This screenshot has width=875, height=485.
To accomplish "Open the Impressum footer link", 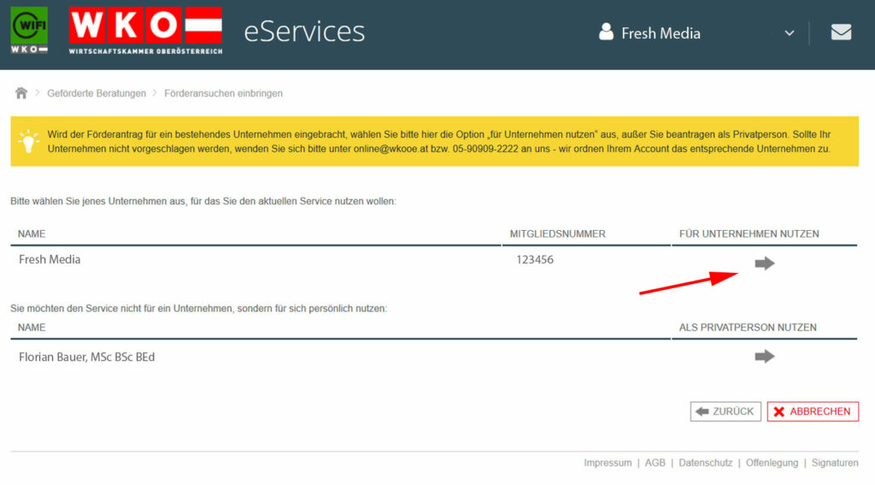I will [608, 463].
